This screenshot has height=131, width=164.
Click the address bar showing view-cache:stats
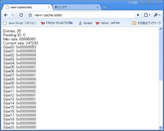[84, 15]
